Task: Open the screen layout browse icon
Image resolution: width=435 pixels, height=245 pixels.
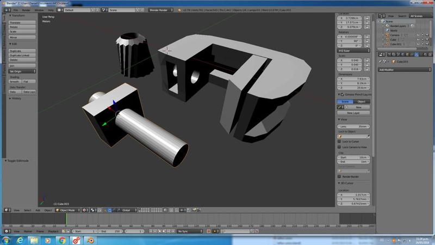Action: tap(60, 10)
